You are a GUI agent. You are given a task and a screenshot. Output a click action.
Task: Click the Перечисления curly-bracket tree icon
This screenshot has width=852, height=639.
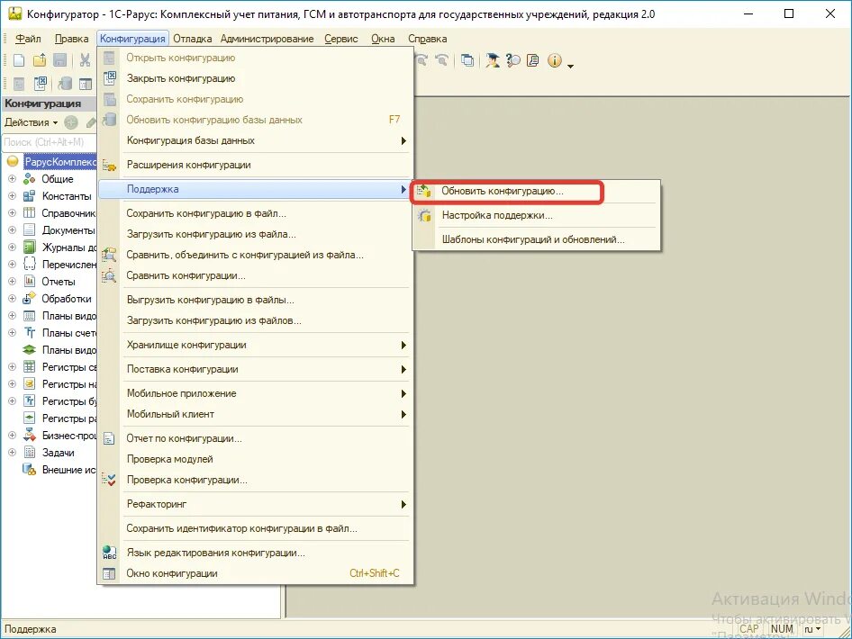30,265
